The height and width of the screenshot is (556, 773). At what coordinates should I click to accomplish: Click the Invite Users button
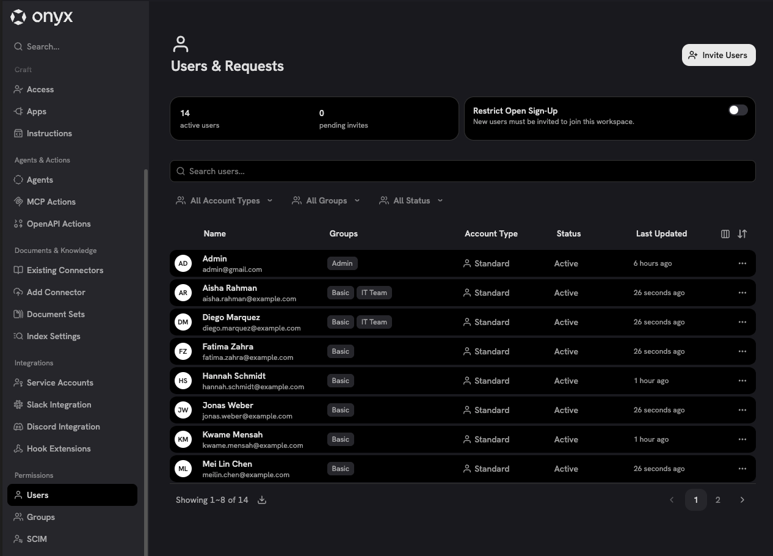[719, 55]
